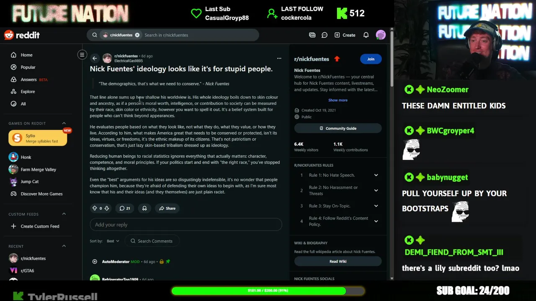Expand the AutoModerator comment
This screenshot has width=536, height=301.
click(x=95, y=262)
